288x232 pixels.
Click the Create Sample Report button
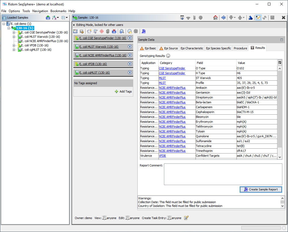pyautogui.click(x=260, y=189)
